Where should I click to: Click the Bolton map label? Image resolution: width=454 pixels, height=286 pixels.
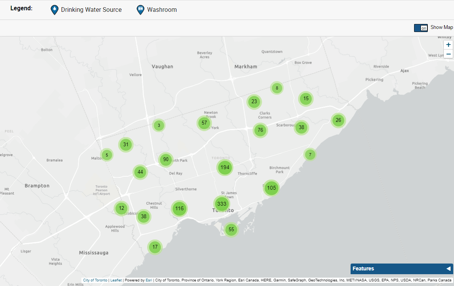coord(47,50)
